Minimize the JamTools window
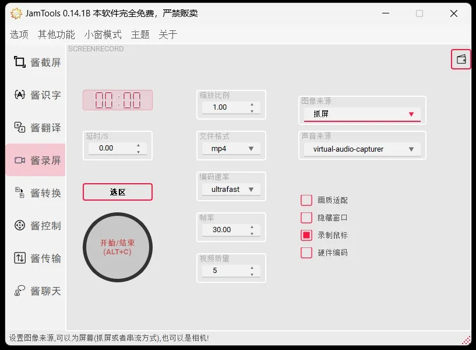 click(386, 13)
